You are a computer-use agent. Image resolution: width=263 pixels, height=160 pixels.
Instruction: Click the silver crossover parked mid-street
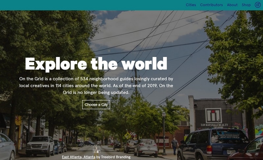tap(146, 148)
